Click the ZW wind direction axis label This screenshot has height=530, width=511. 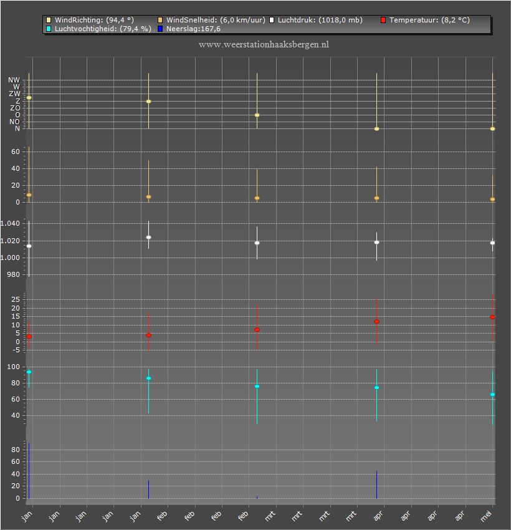pos(14,94)
